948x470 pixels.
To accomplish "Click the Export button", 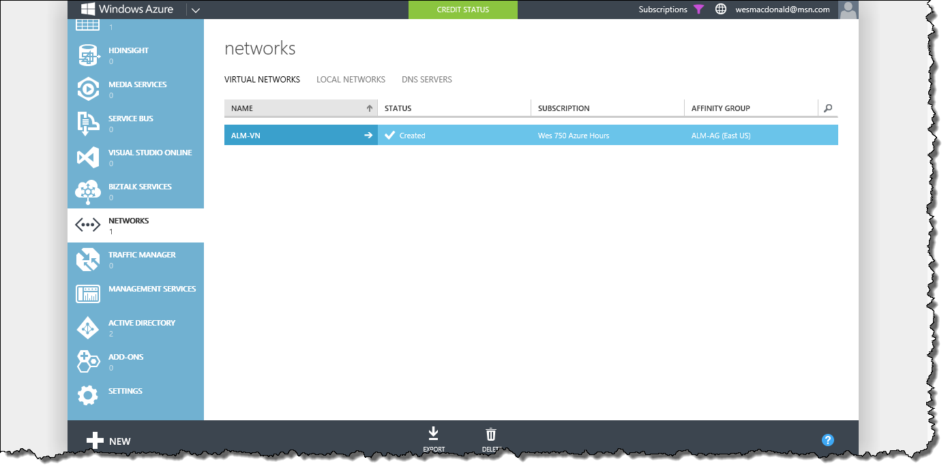I will [433, 437].
